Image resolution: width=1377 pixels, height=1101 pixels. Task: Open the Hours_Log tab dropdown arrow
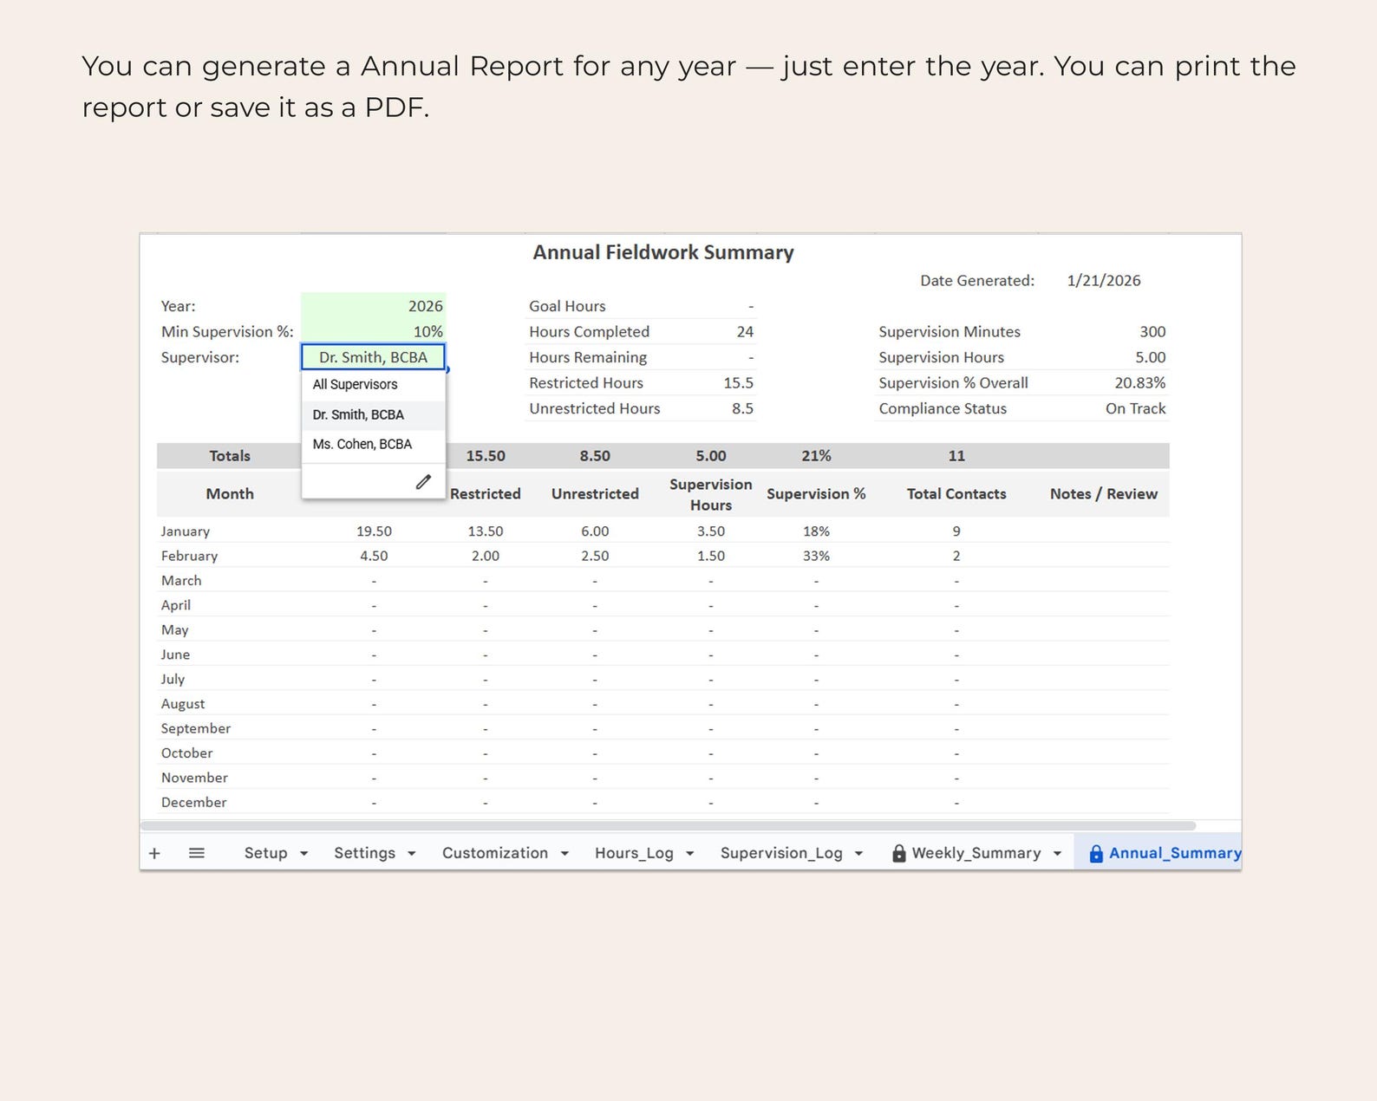click(x=690, y=854)
